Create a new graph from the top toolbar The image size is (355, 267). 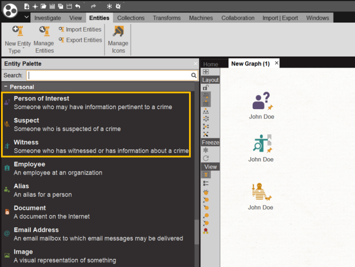(x=27, y=6)
